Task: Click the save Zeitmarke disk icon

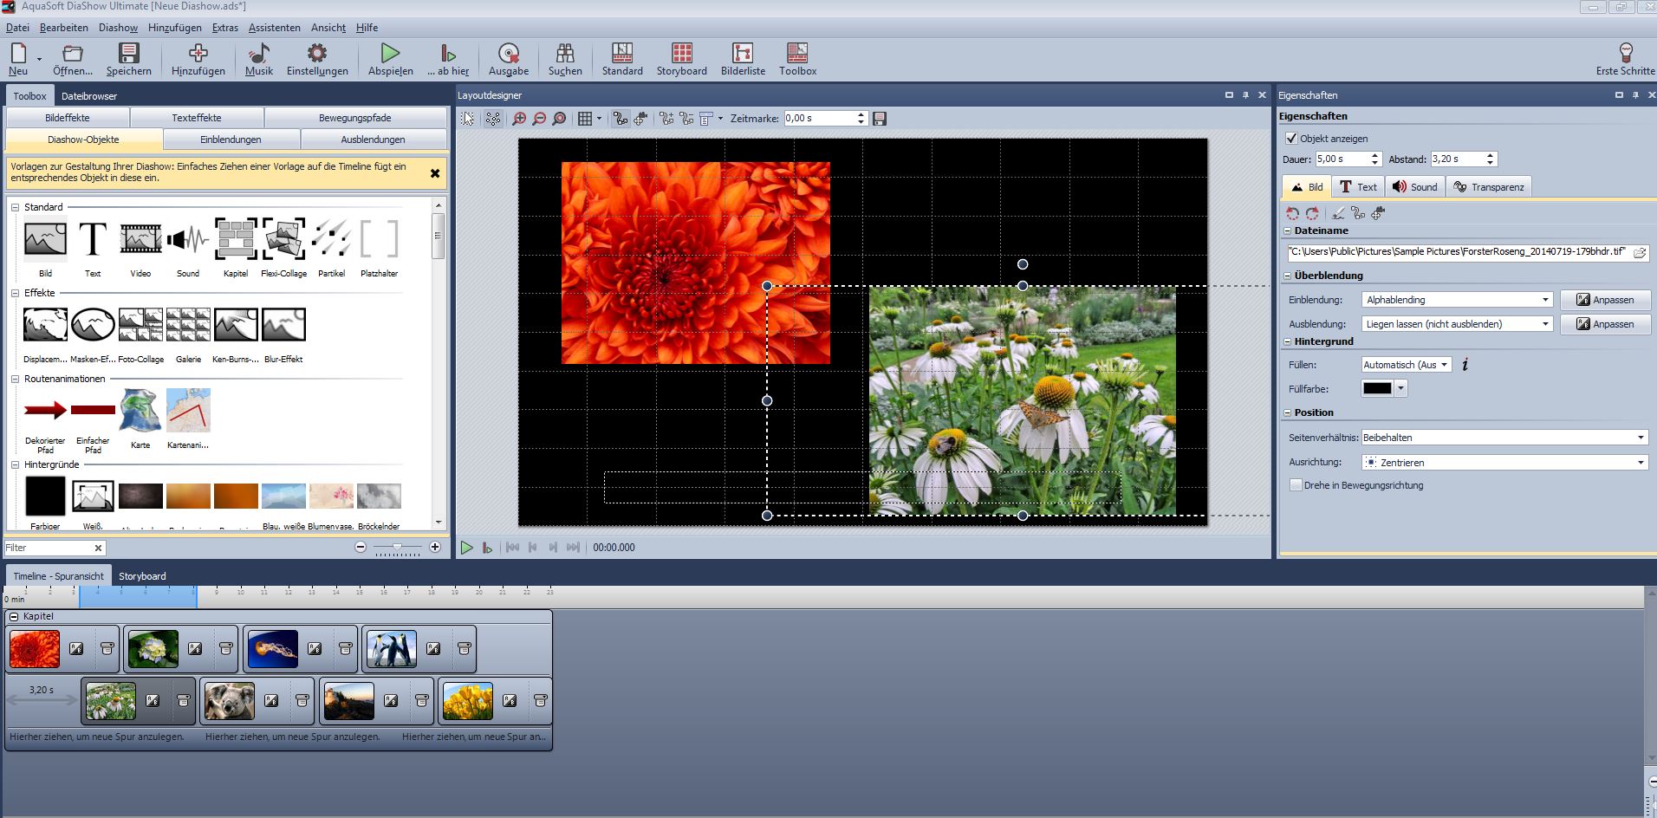Action: click(x=880, y=119)
